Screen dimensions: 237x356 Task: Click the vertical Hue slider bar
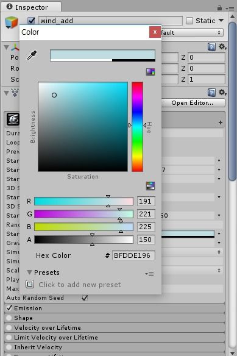137,127
